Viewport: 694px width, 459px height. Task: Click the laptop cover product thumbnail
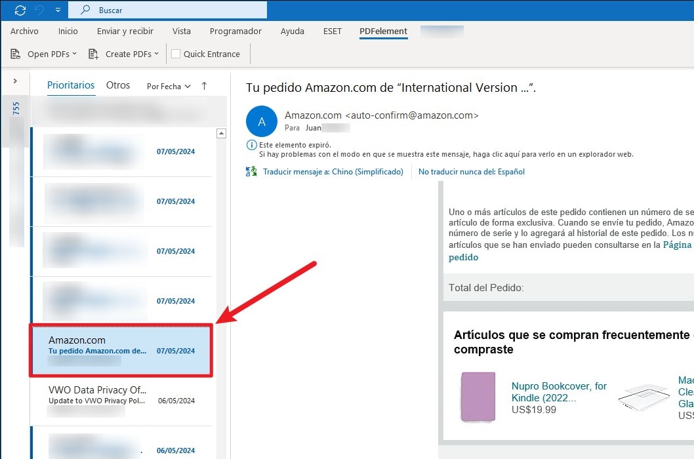click(644, 397)
